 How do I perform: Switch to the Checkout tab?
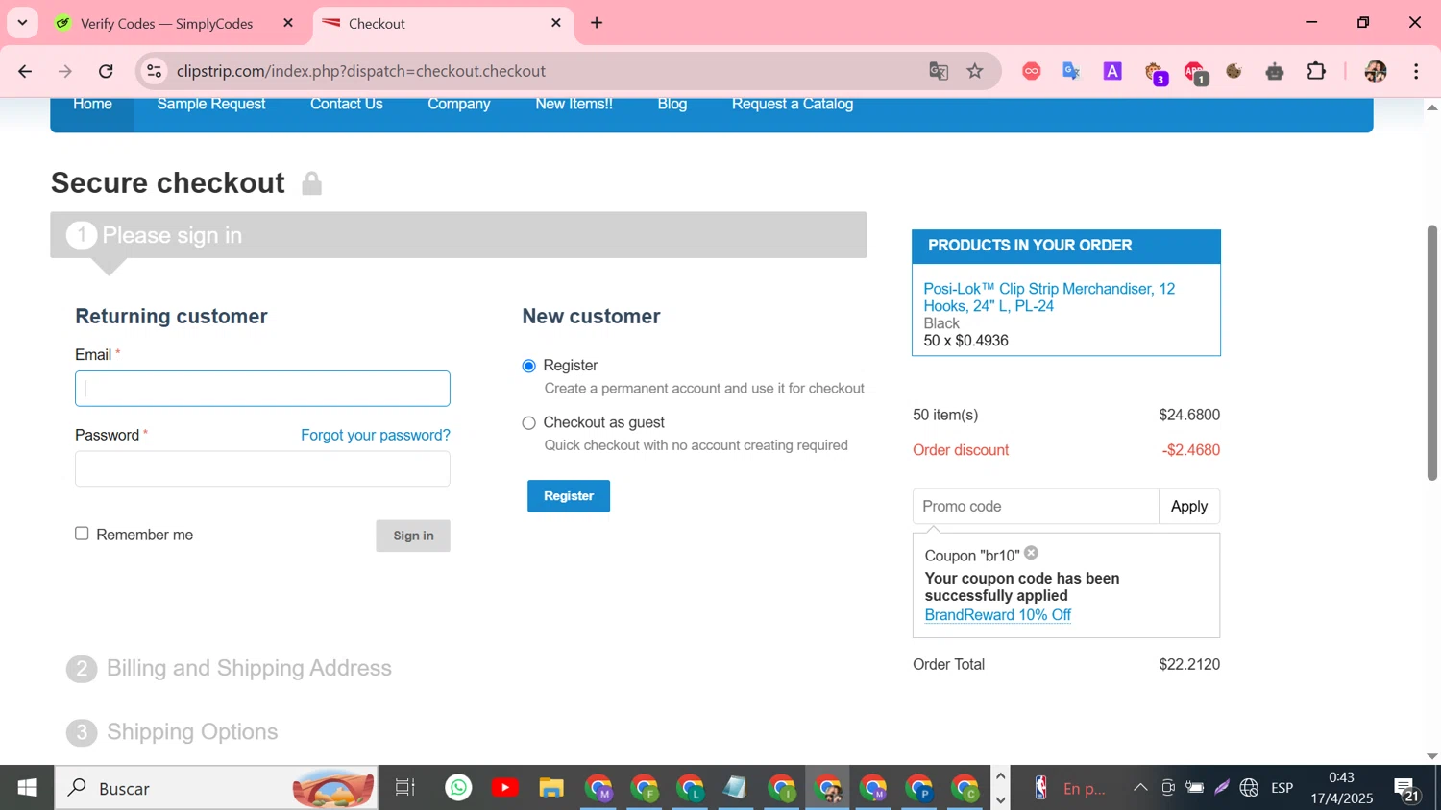tap(442, 23)
